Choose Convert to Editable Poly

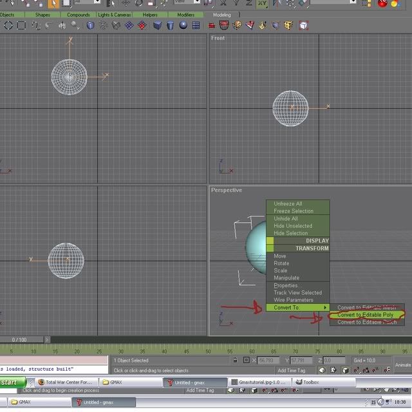click(x=366, y=315)
